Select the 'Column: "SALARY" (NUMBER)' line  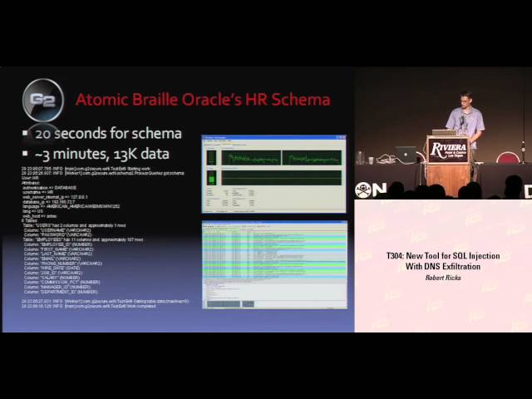pos(52,278)
